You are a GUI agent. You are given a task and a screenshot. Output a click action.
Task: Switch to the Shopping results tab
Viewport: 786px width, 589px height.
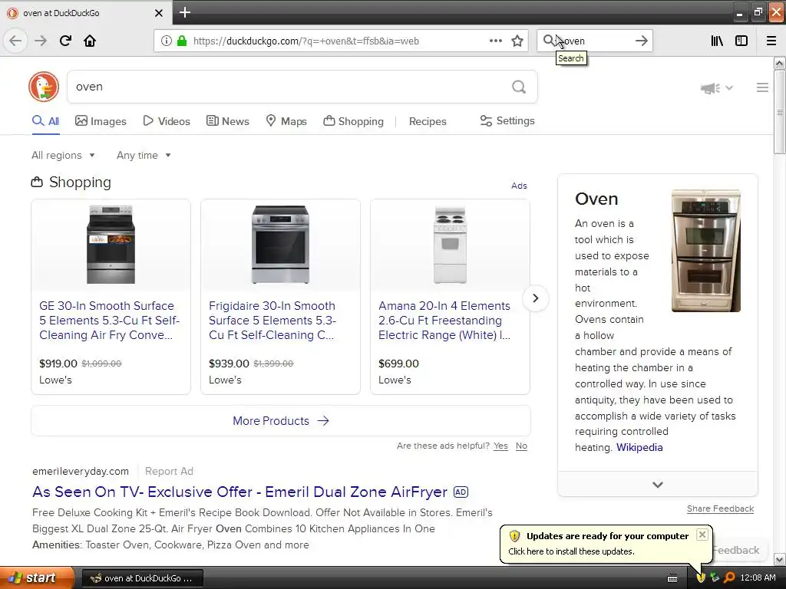[x=353, y=121]
